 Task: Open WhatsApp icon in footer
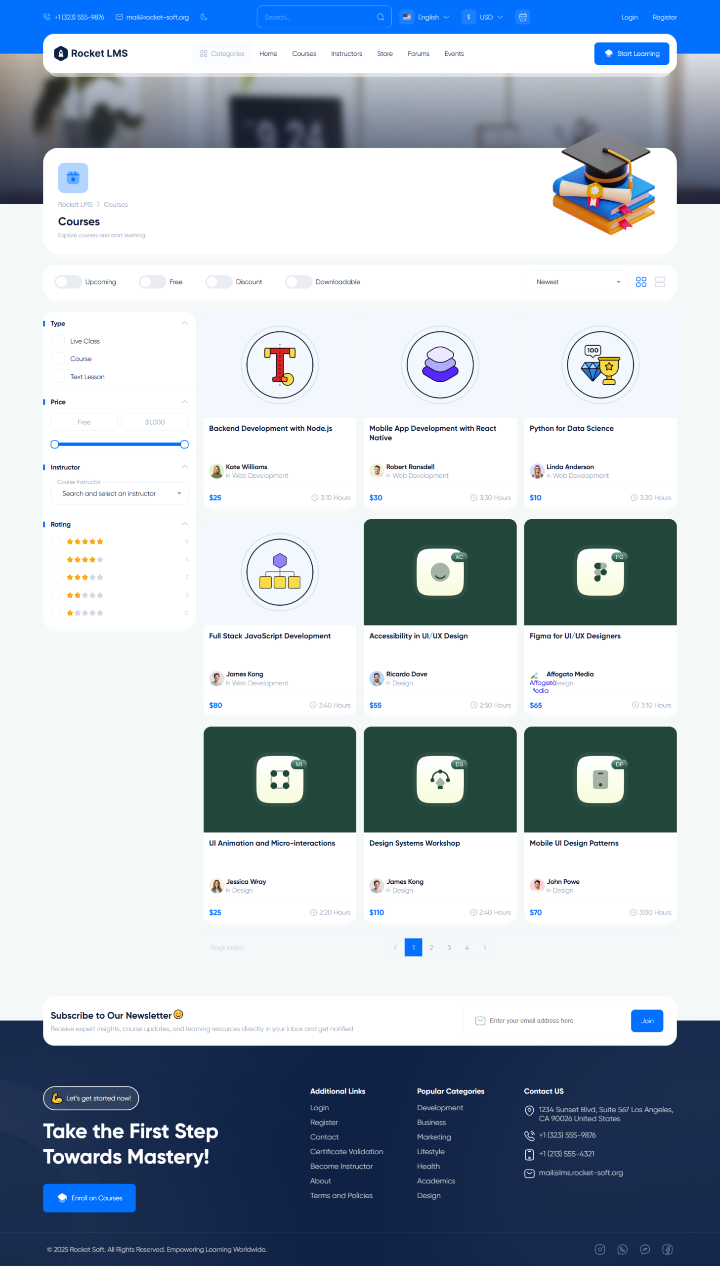622,1249
